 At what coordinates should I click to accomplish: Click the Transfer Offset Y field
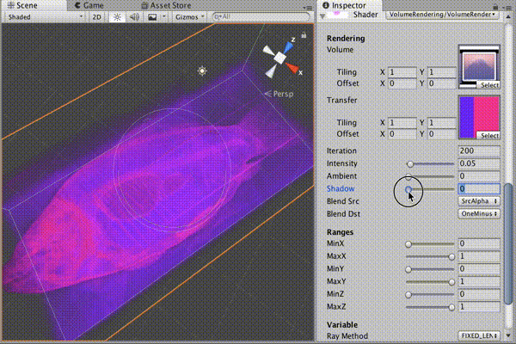point(442,134)
